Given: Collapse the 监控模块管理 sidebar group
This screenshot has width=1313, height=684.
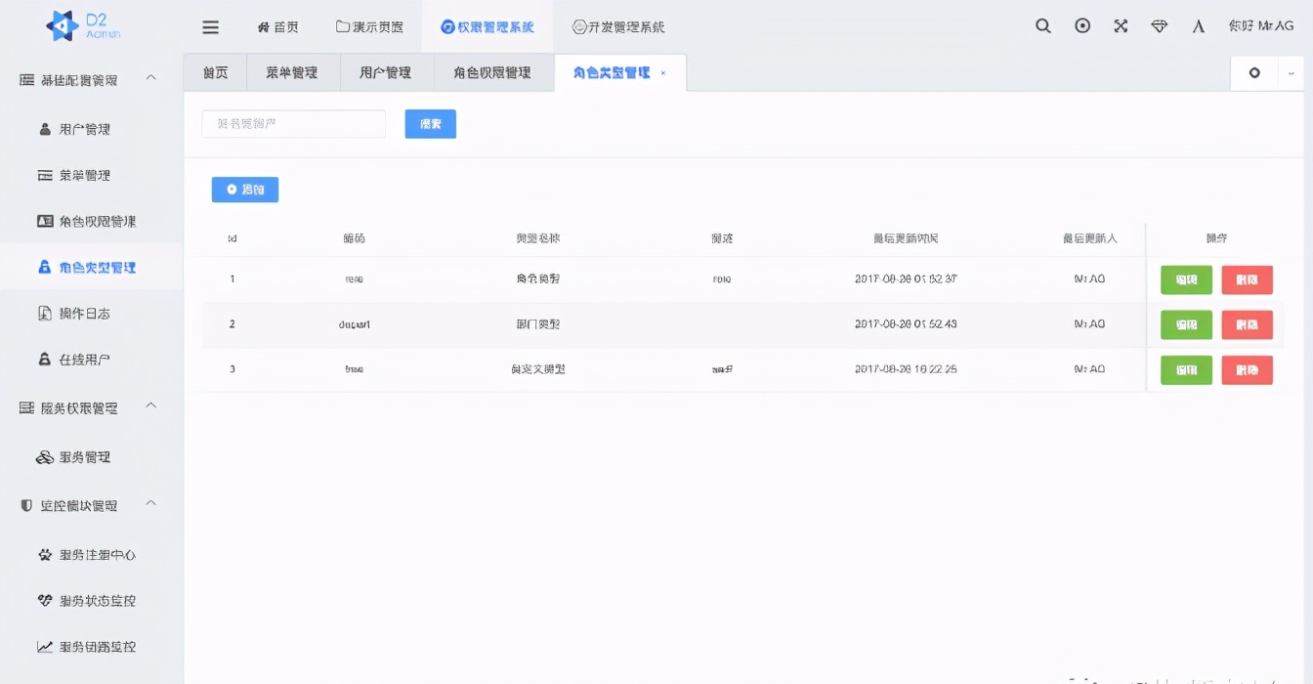Looking at the screenshot, I should coord(150,505).
